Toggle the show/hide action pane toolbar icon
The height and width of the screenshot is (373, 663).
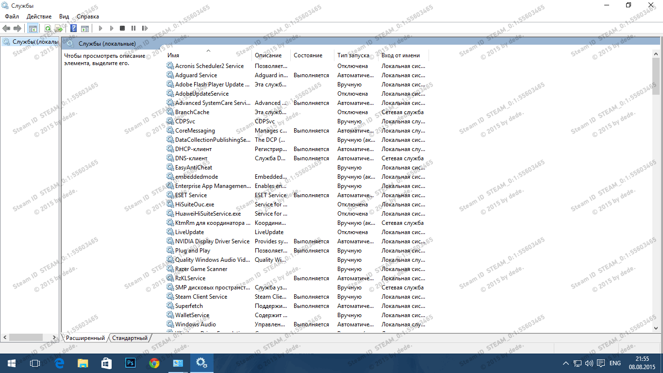coord(85,29)
